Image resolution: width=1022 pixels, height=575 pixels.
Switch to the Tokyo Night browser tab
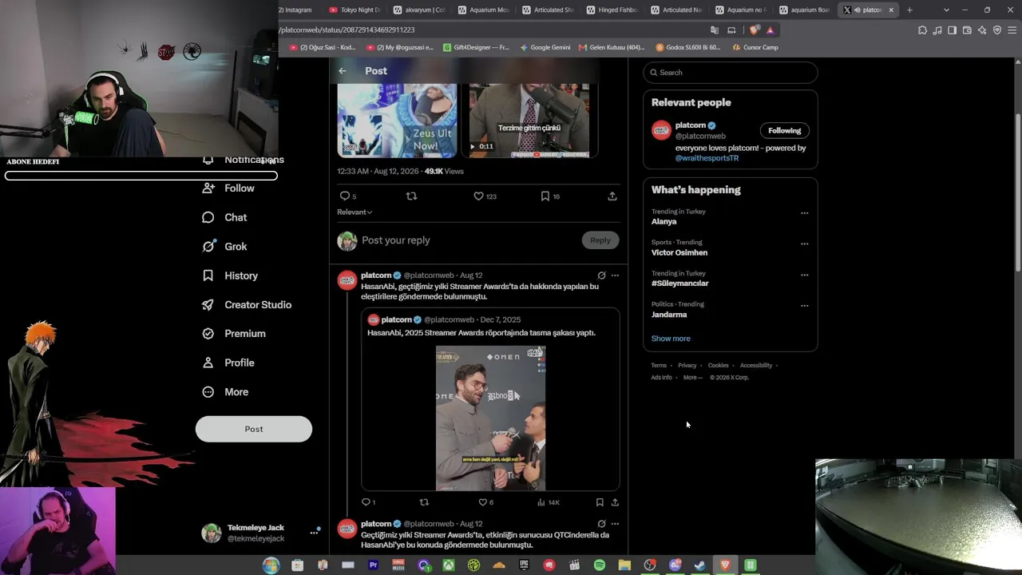(x=355, y=10)
